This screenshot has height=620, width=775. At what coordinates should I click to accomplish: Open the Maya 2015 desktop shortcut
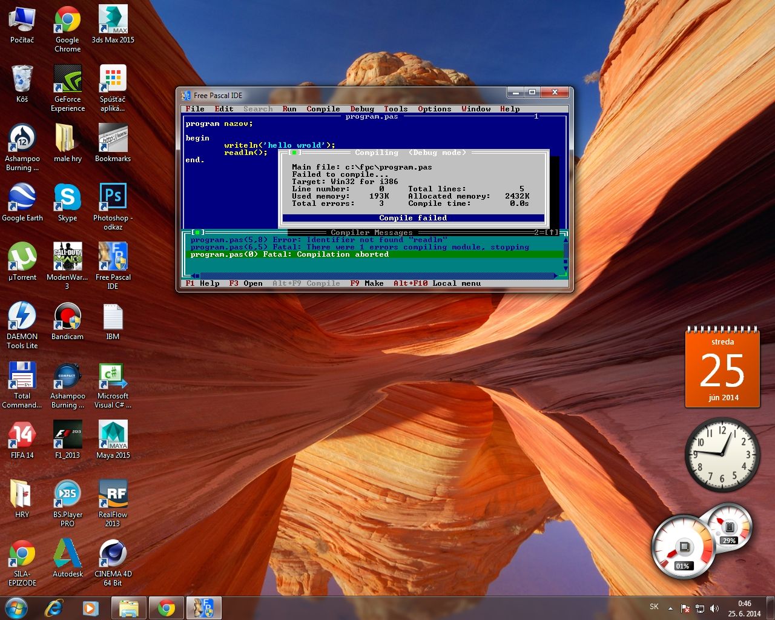tap(113, 435)
